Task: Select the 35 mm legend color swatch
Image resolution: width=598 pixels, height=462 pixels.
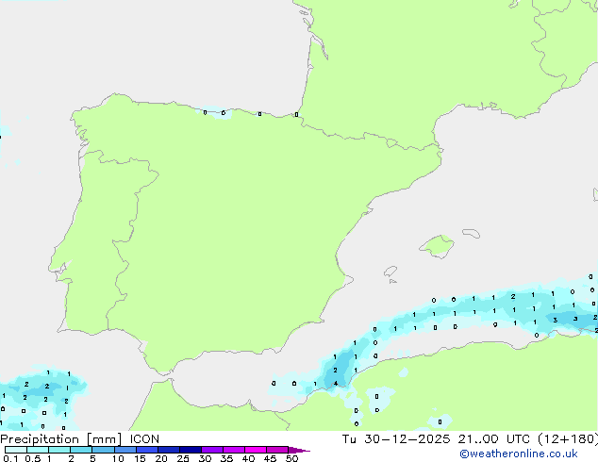Action: tap(233, 450)
